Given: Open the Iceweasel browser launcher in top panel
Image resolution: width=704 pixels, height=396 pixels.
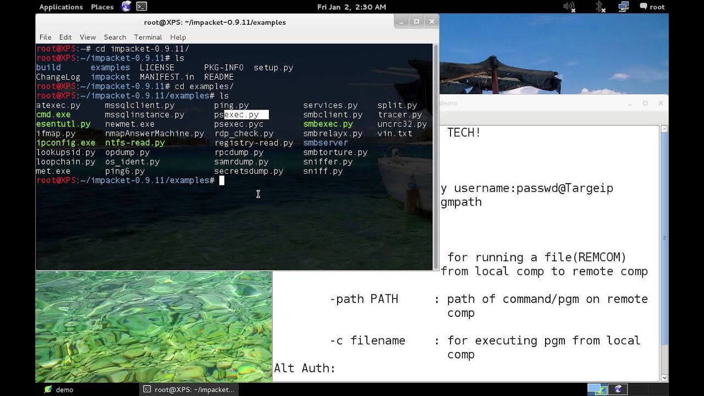Looking at the screenshot, I should pyautogui.click(x=127, y=7).
